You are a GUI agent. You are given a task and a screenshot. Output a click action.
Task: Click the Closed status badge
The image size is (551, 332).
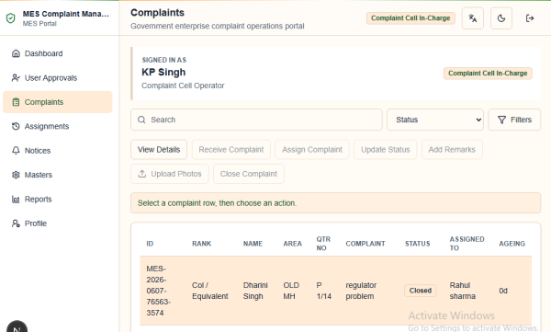pyautogui.click(x=421, y=291)
